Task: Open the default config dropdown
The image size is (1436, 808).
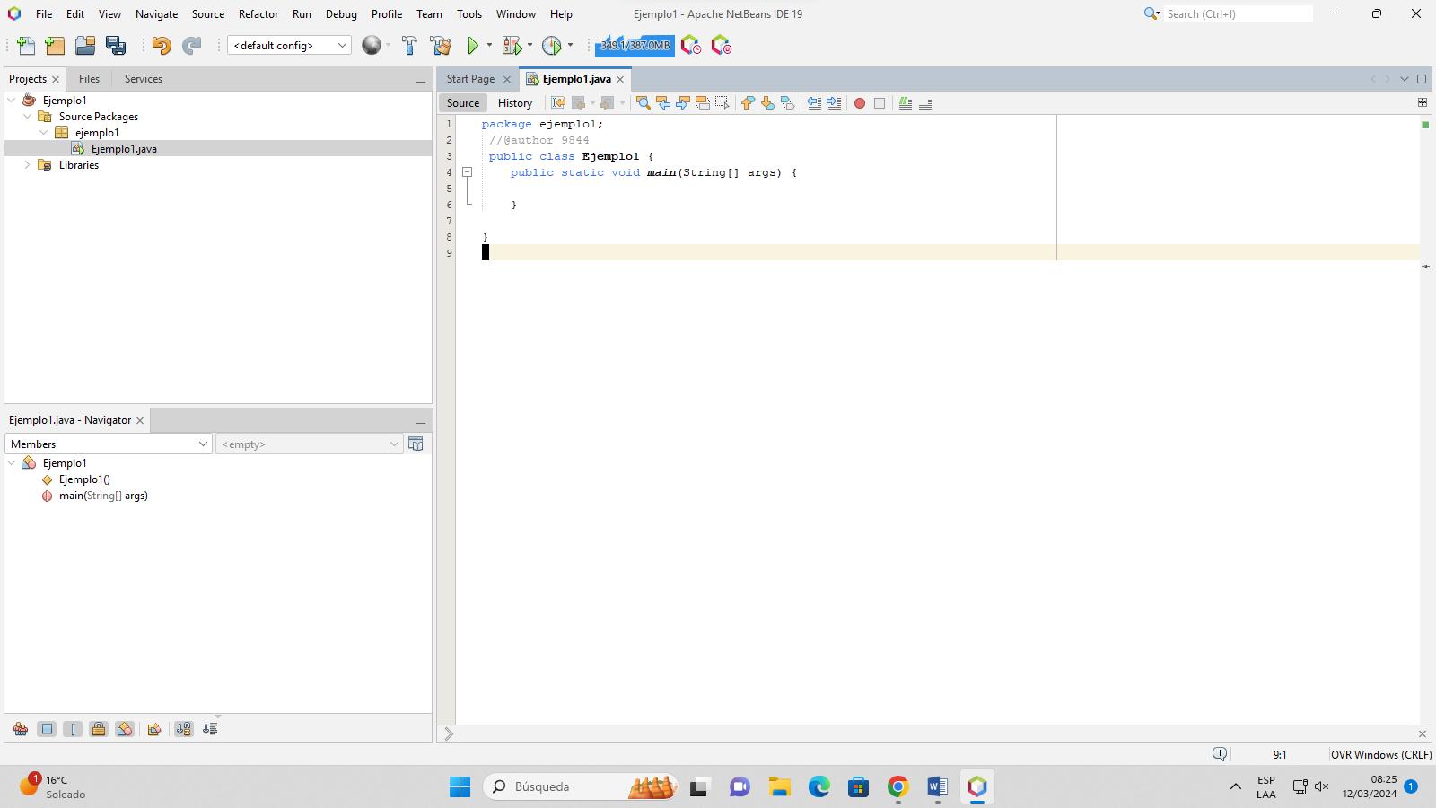Action: (x=289, y=46)
